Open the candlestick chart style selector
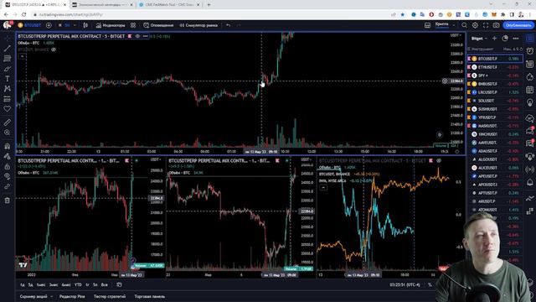Image resolution: width=536 pixels, height=302 pixels. [x=85, y=25]
